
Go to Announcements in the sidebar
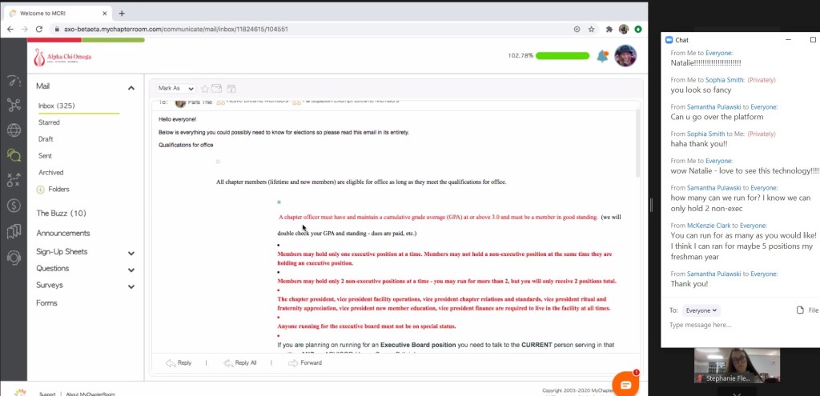pos(63,233)
